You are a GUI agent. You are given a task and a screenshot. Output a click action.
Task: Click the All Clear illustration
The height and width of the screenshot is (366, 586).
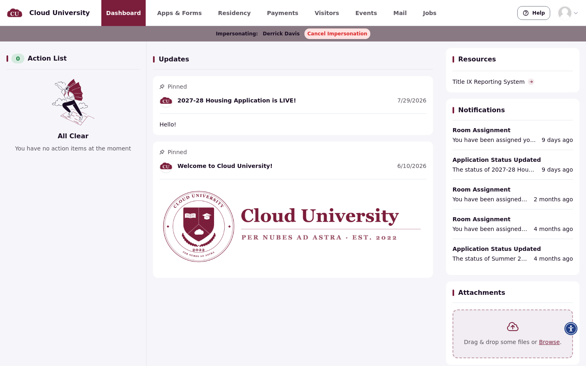pos(73,102)
